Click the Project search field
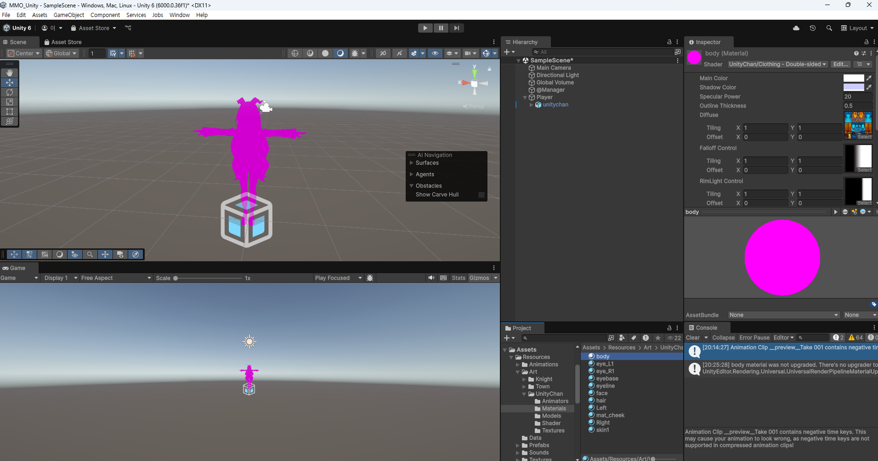 pyautogui.click(x=564, y=338)
